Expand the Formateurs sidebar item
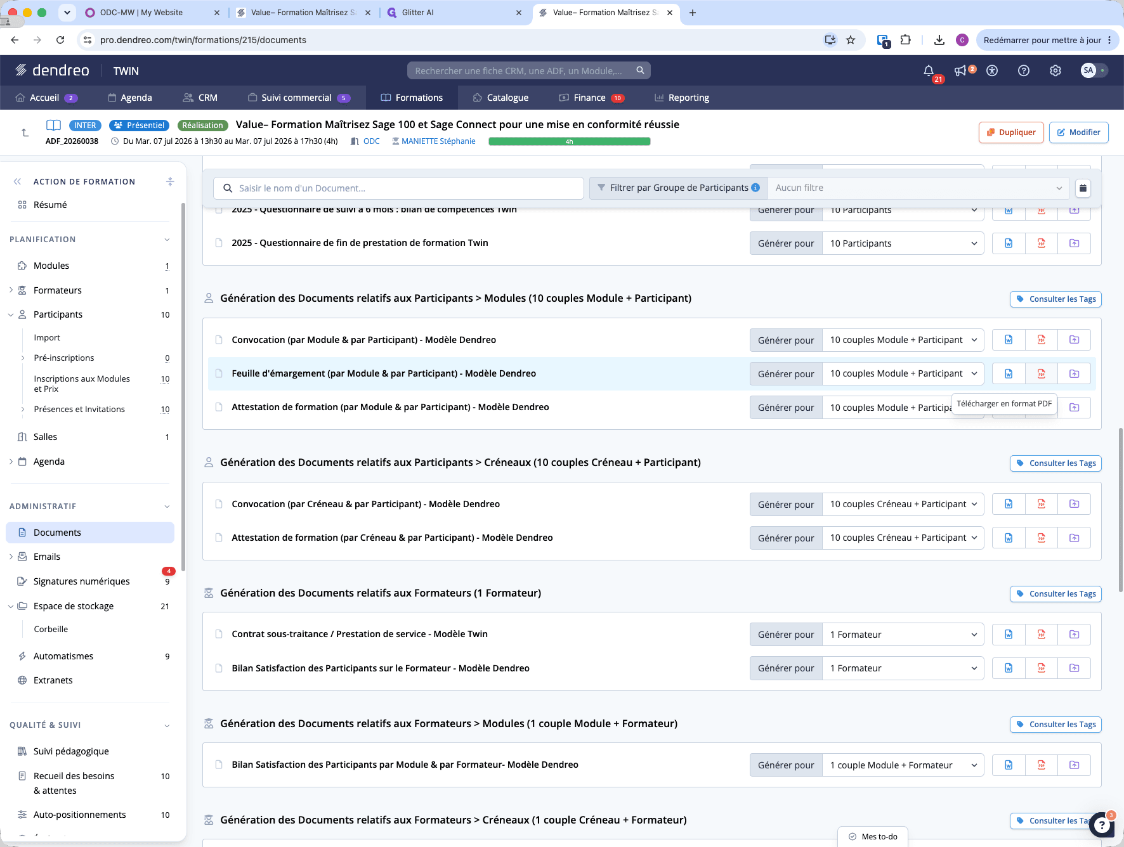Viewport: 1124px width, 847px height. tap(11, 290)
